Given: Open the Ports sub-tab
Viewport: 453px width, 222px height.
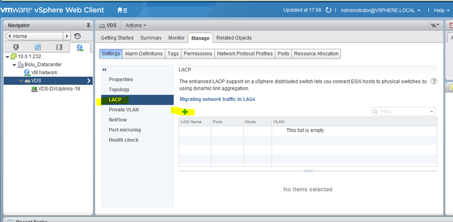Looking at the screenshot, I should pos(283,54).
